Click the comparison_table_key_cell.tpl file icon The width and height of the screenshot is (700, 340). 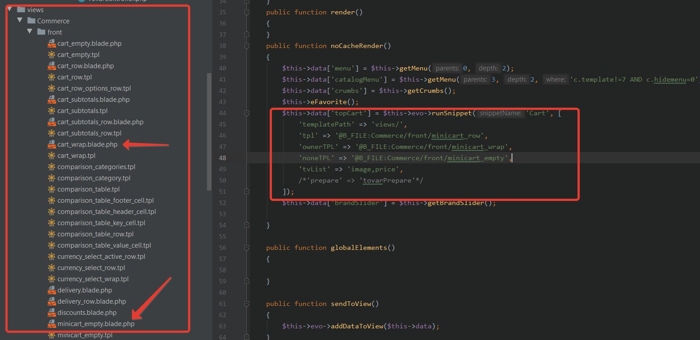52,223
